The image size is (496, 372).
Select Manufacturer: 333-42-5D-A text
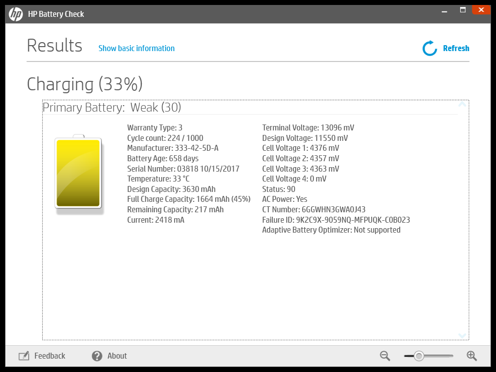[x=173, y=148]
